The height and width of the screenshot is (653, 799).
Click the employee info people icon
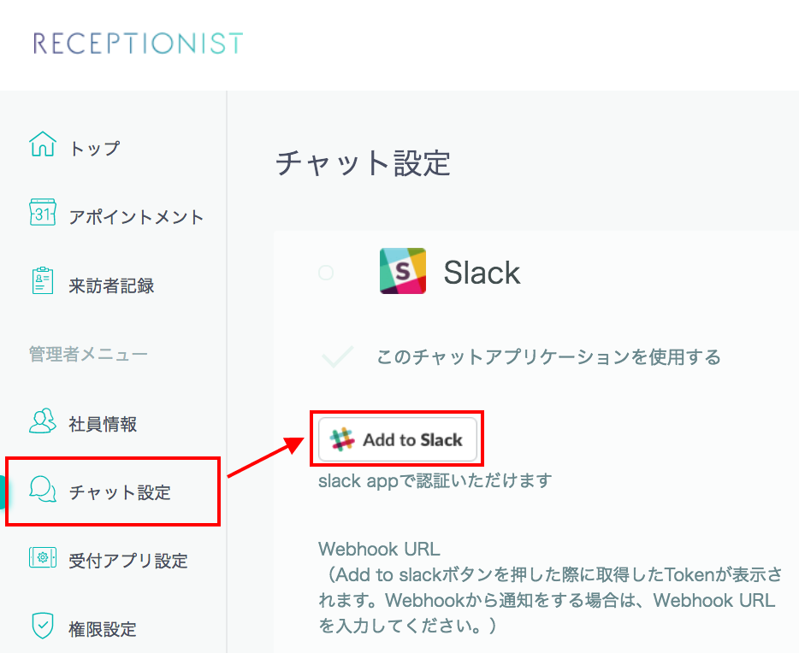(x=43, y=421)
